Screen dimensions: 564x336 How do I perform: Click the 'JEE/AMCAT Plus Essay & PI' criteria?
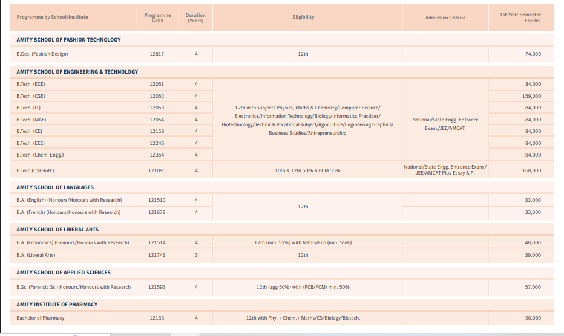point(445,173)
